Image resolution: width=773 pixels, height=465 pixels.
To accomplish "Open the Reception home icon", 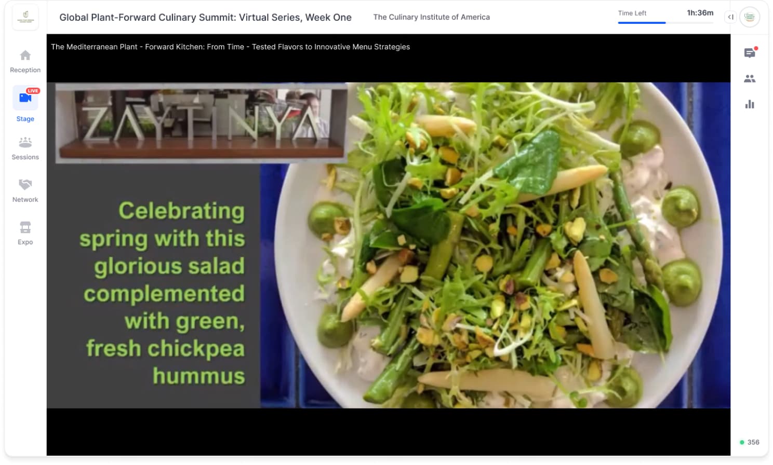I will pos(25,55).
